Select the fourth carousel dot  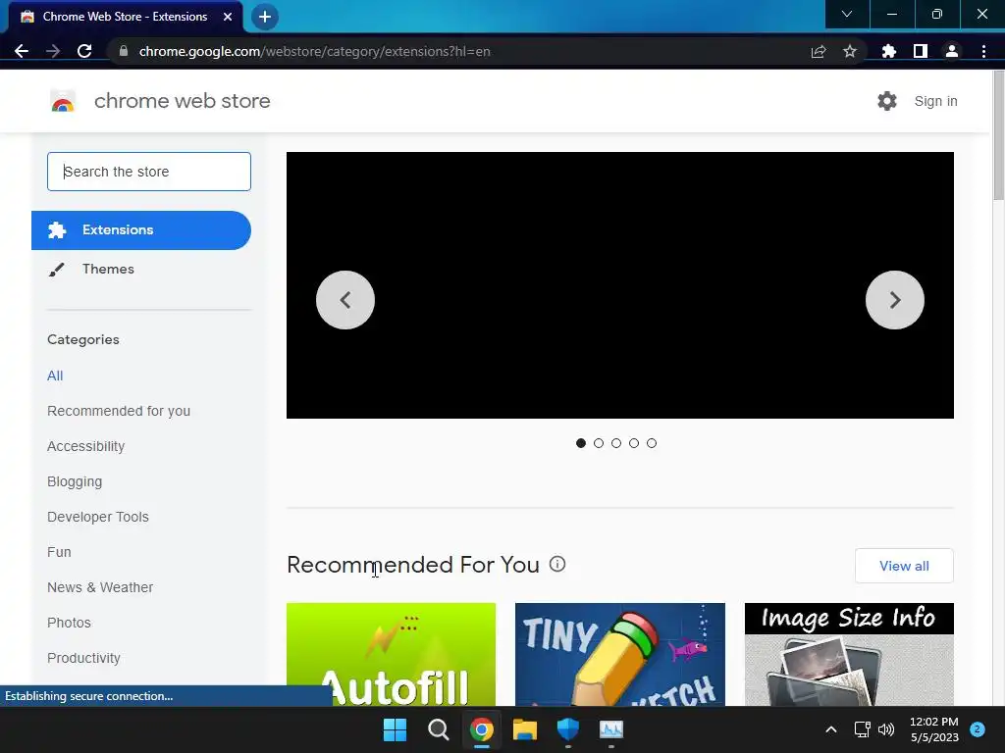click(634, 443)
